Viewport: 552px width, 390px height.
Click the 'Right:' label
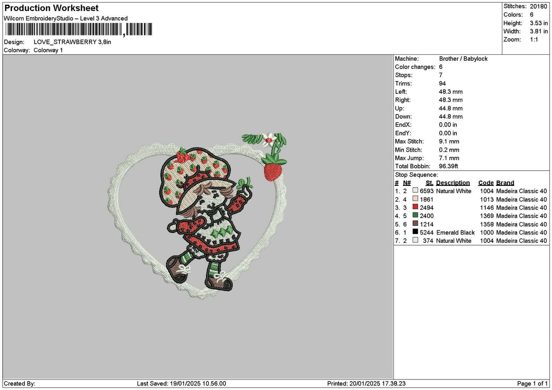click(x=403, y=100)
